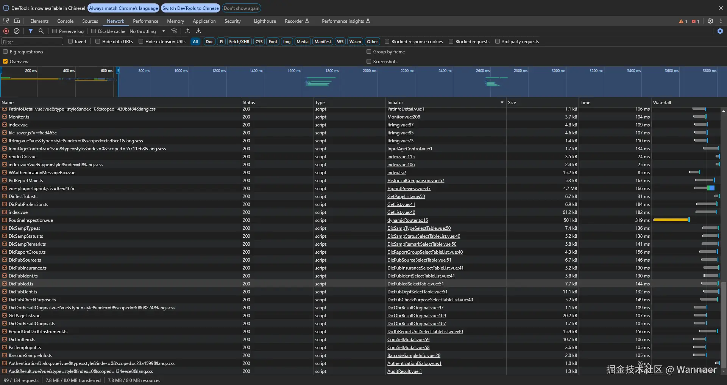Open network conditions wifi icon
727x385 pixels.
pos(174,31)
